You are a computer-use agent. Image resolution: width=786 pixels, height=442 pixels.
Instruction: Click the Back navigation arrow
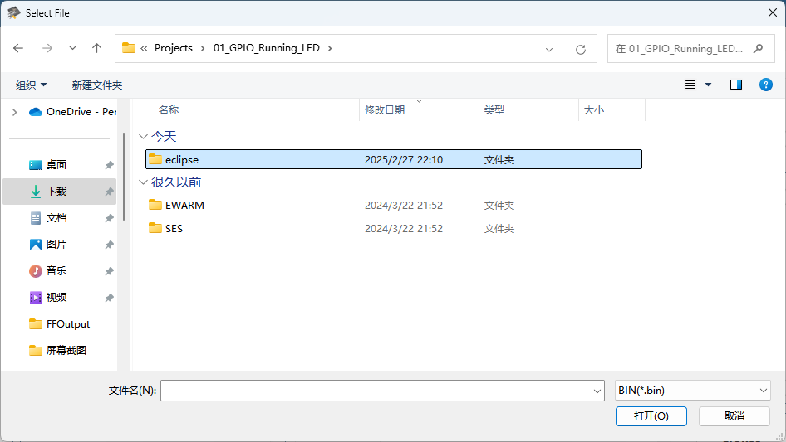(x=18, y=48)
